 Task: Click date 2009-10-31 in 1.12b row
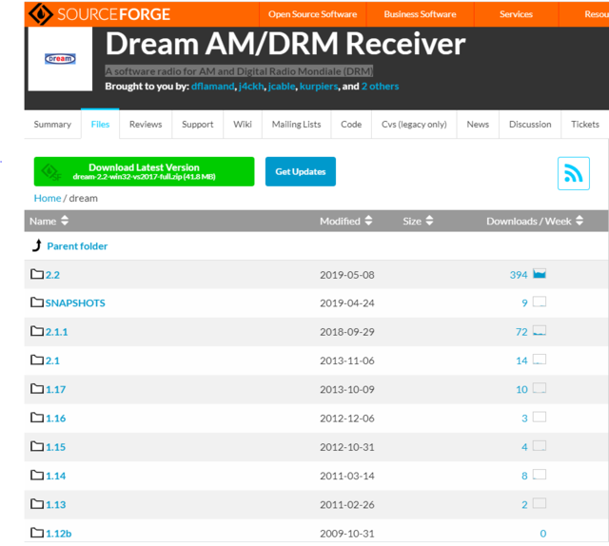[346, 534]
